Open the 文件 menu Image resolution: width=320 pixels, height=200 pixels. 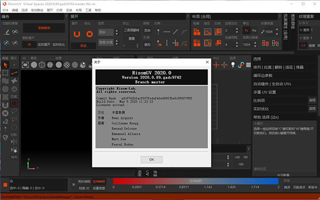point(5,10)
